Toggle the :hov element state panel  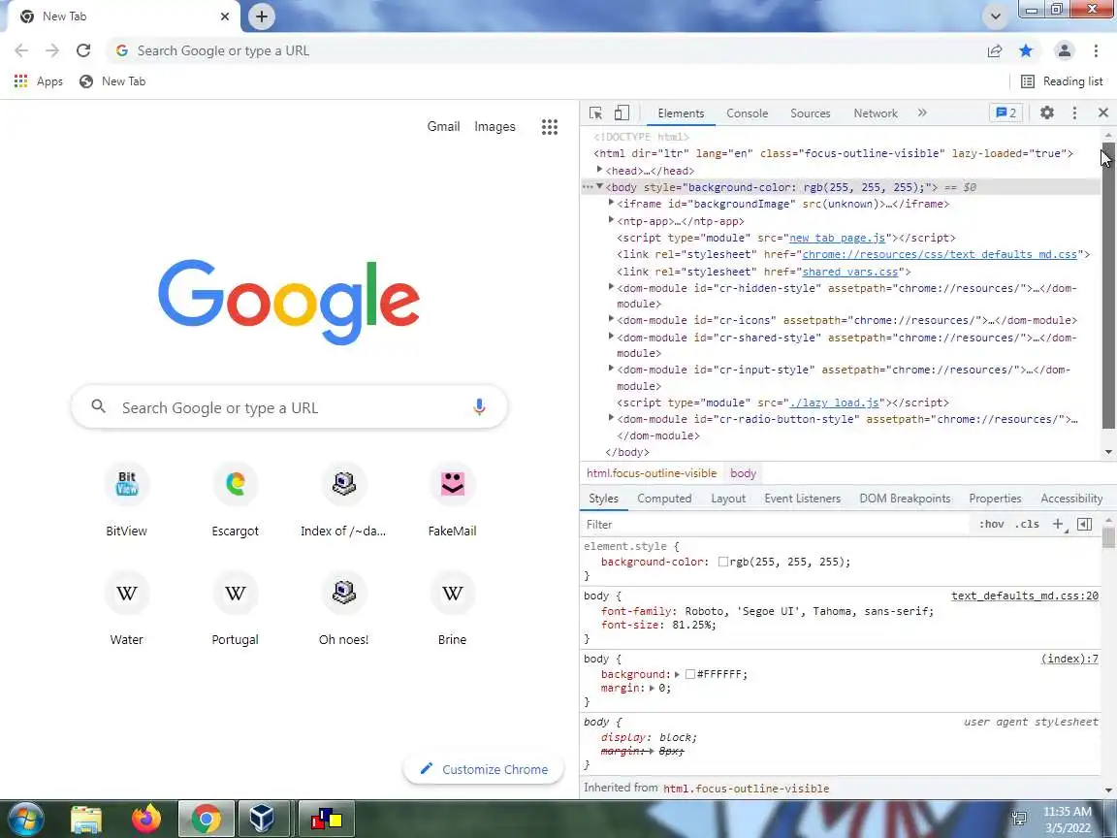coord(992,524)
